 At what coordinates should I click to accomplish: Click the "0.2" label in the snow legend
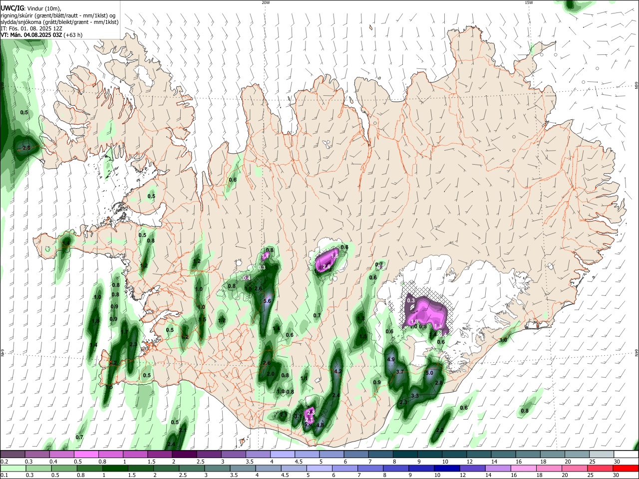click(x=4, y=462)
